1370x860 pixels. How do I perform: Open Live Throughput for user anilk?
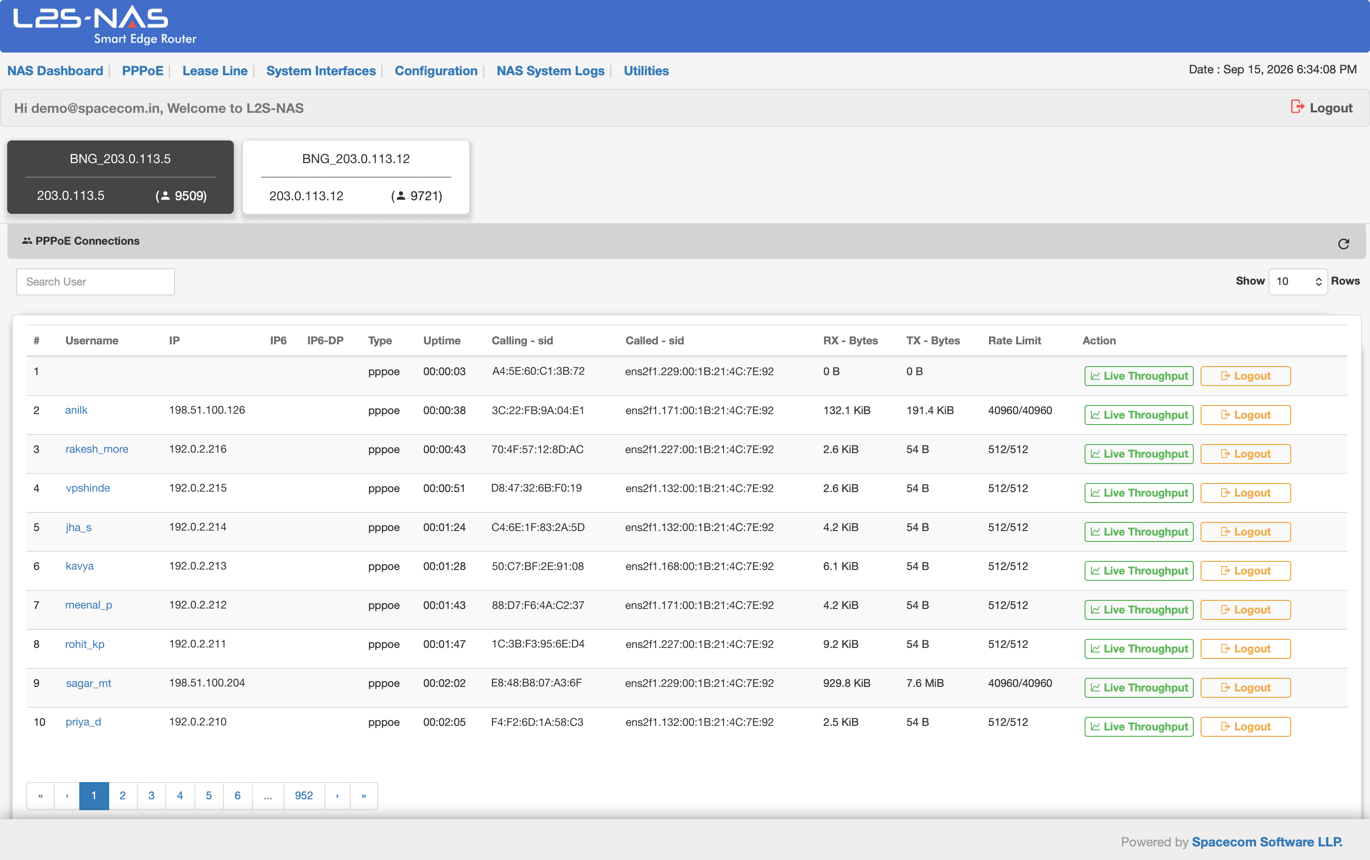click(x=1138, y=415)
